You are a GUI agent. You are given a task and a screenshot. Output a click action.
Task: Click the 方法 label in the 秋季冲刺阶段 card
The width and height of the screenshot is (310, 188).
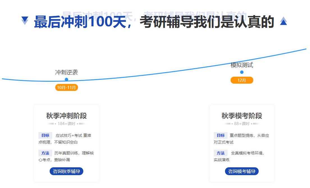[x=45, y=153]
